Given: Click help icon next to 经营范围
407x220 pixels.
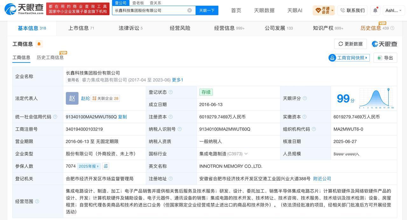Looking at the screenshot, I should (x=37, y=201).
